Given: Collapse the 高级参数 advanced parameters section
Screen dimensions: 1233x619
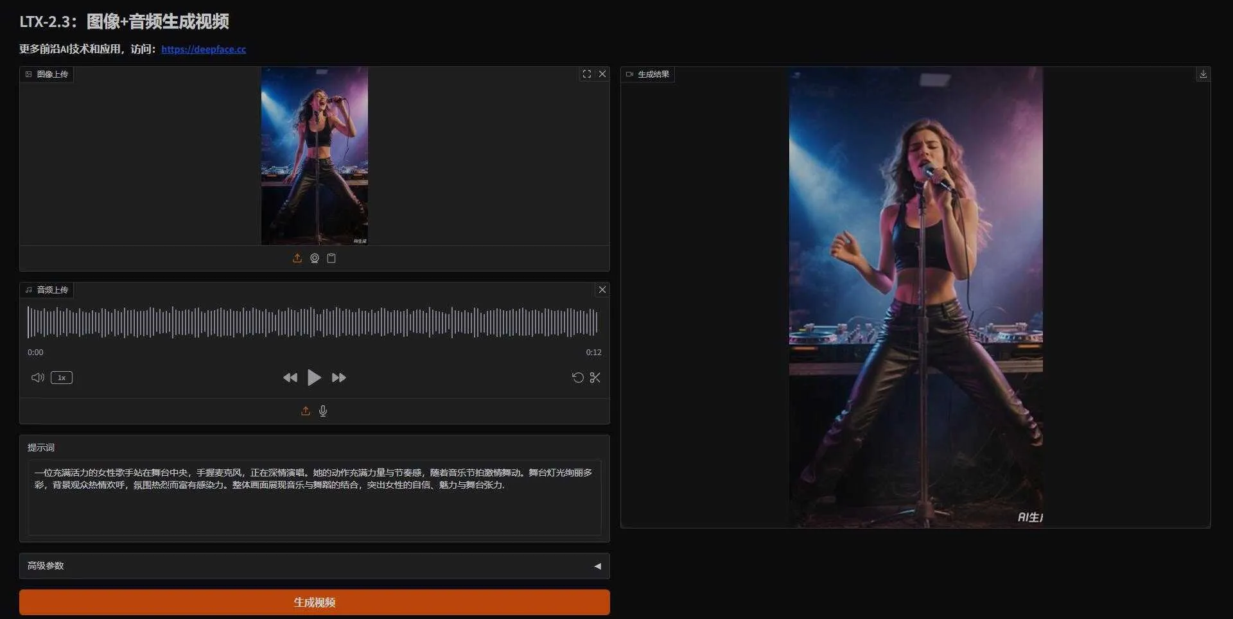Looking at the screenshot, I should point(598,566).
